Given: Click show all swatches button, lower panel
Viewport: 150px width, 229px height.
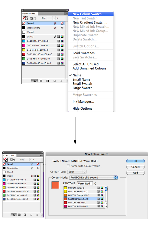Looking at the screenshot, I should point(13,215).
